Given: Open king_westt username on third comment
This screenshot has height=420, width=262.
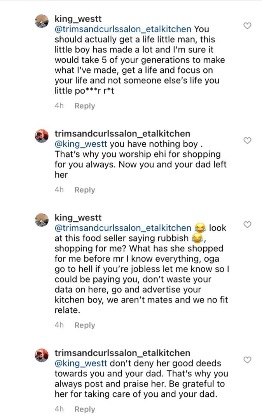Looking at the screenshot, I should [78, 218].
